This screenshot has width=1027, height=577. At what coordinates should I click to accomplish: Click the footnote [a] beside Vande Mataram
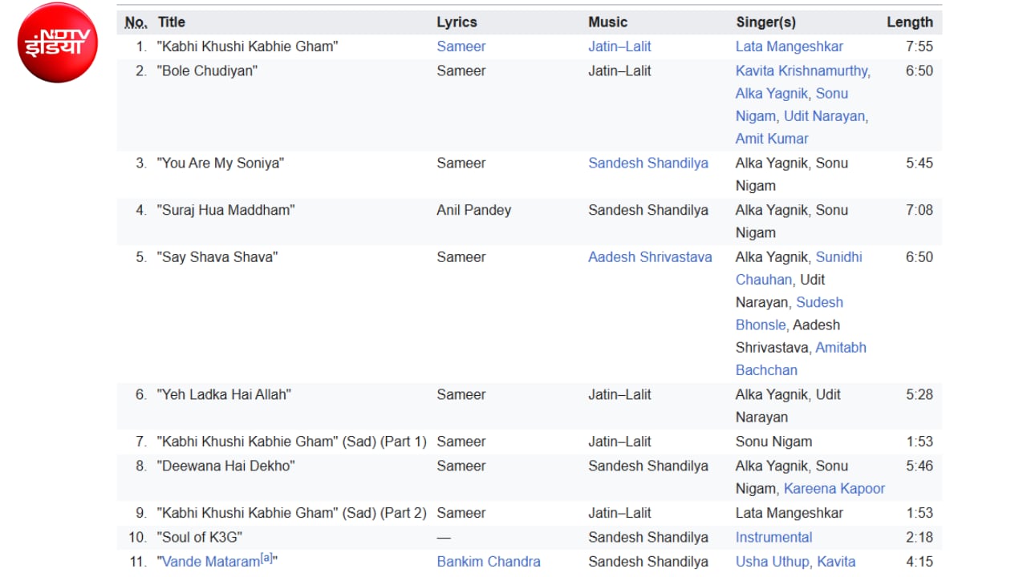click(266, 559)
